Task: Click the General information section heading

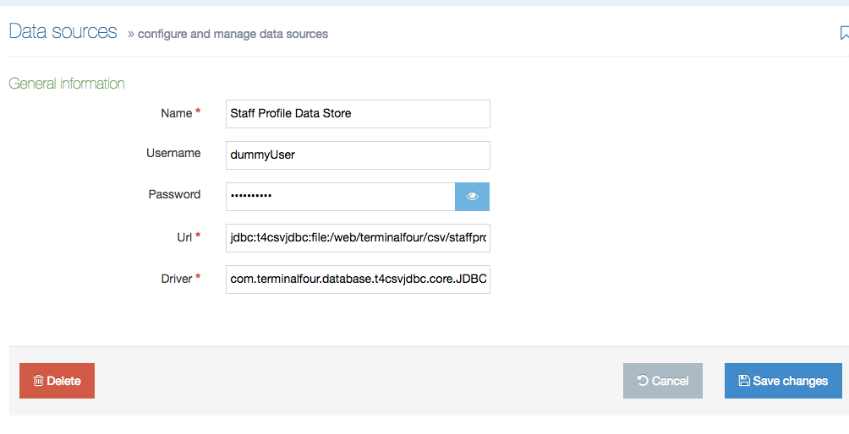Action: 67,84
